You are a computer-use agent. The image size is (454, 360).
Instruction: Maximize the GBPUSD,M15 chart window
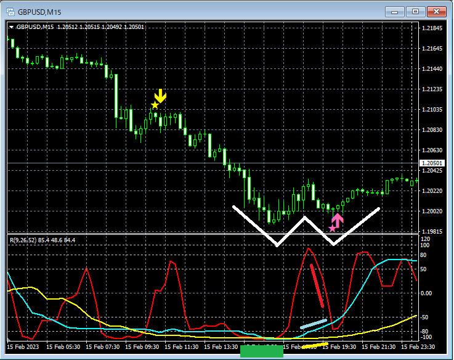tap(415, 12)
